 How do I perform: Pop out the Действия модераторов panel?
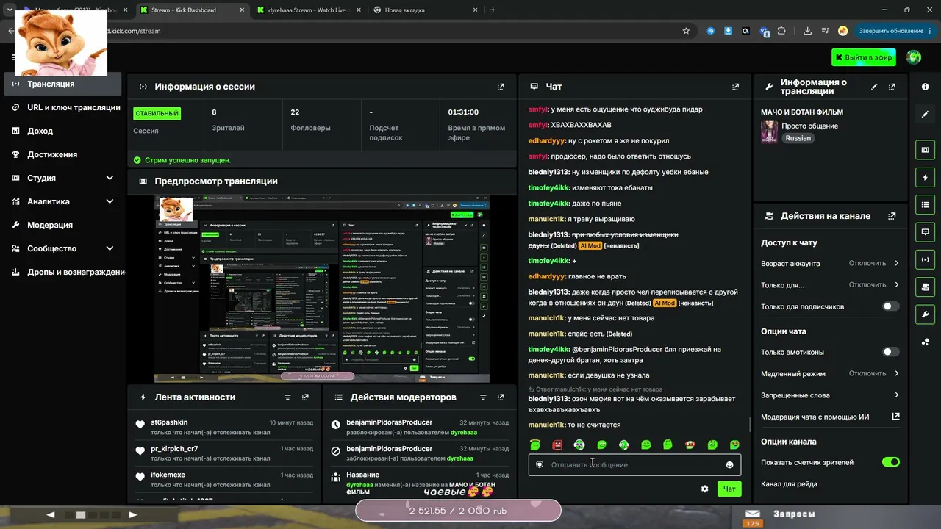tap(501, 397)
